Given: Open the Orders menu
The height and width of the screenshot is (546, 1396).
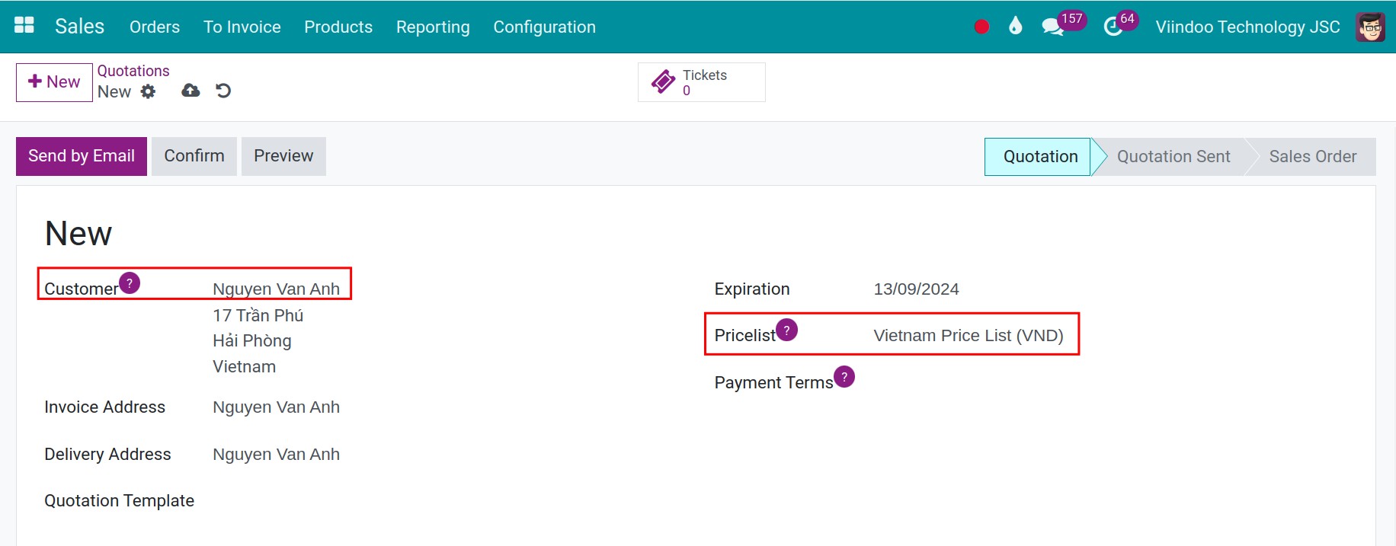Looking at the screenshot, I should [155, 27].
